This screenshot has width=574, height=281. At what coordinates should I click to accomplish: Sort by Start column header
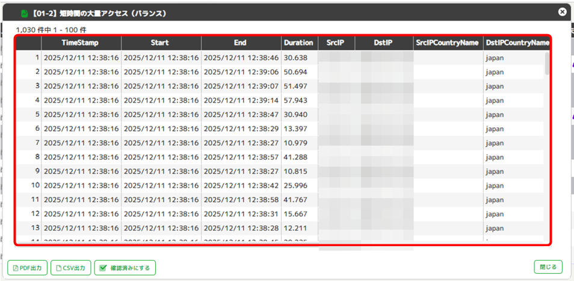161,43
